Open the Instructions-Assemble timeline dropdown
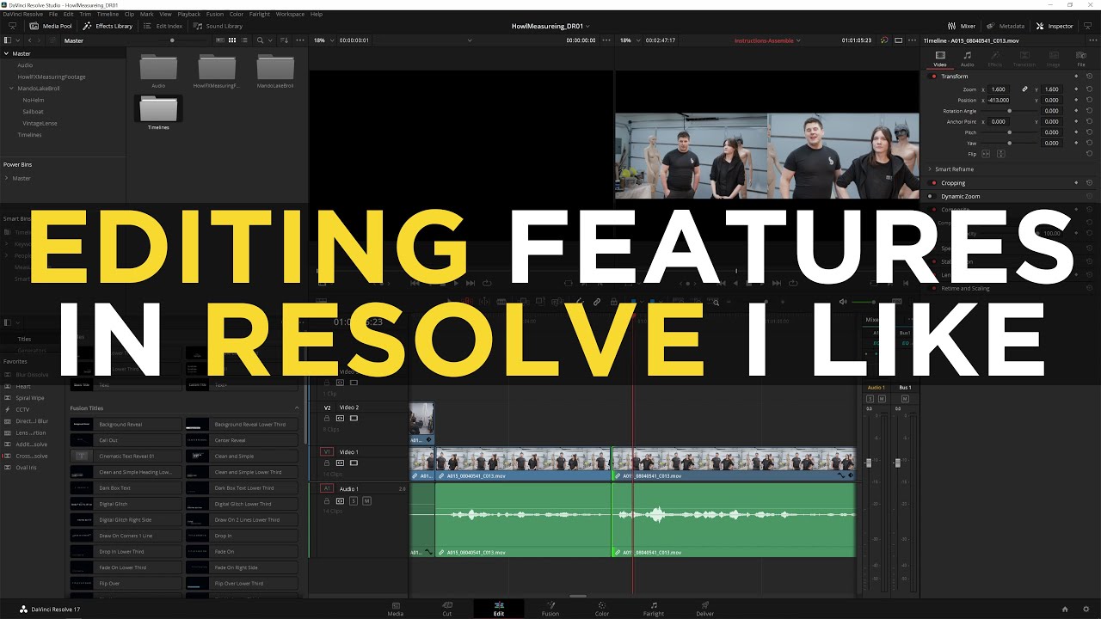 768,40
